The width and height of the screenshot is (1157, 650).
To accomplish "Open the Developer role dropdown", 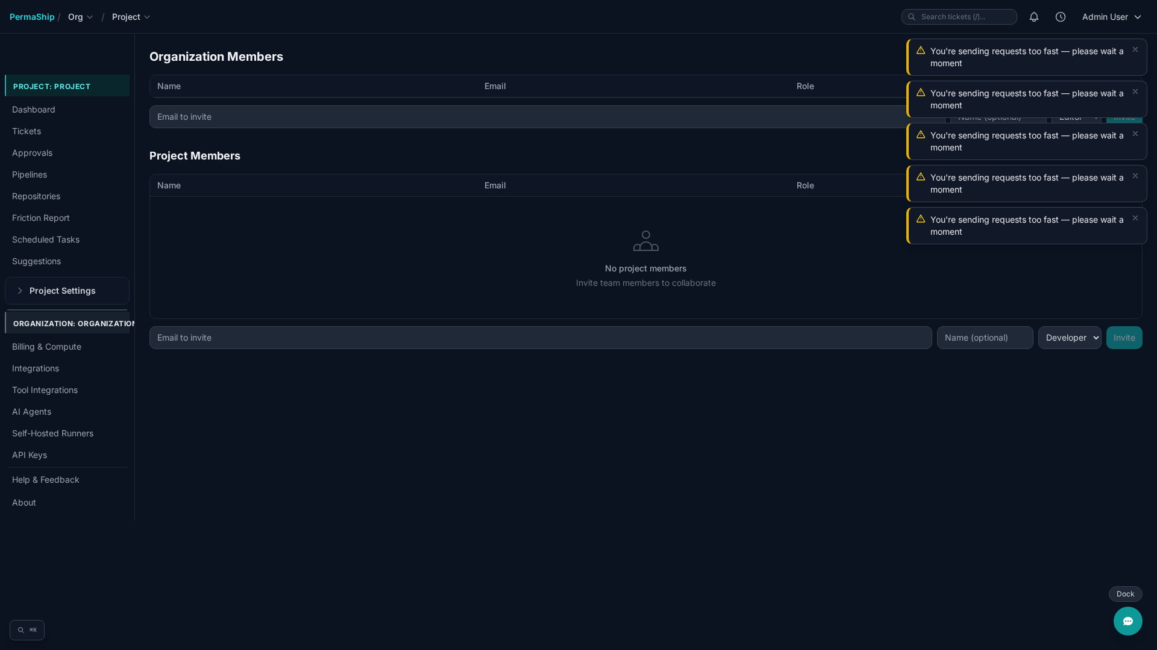I will pos(1070,338).
